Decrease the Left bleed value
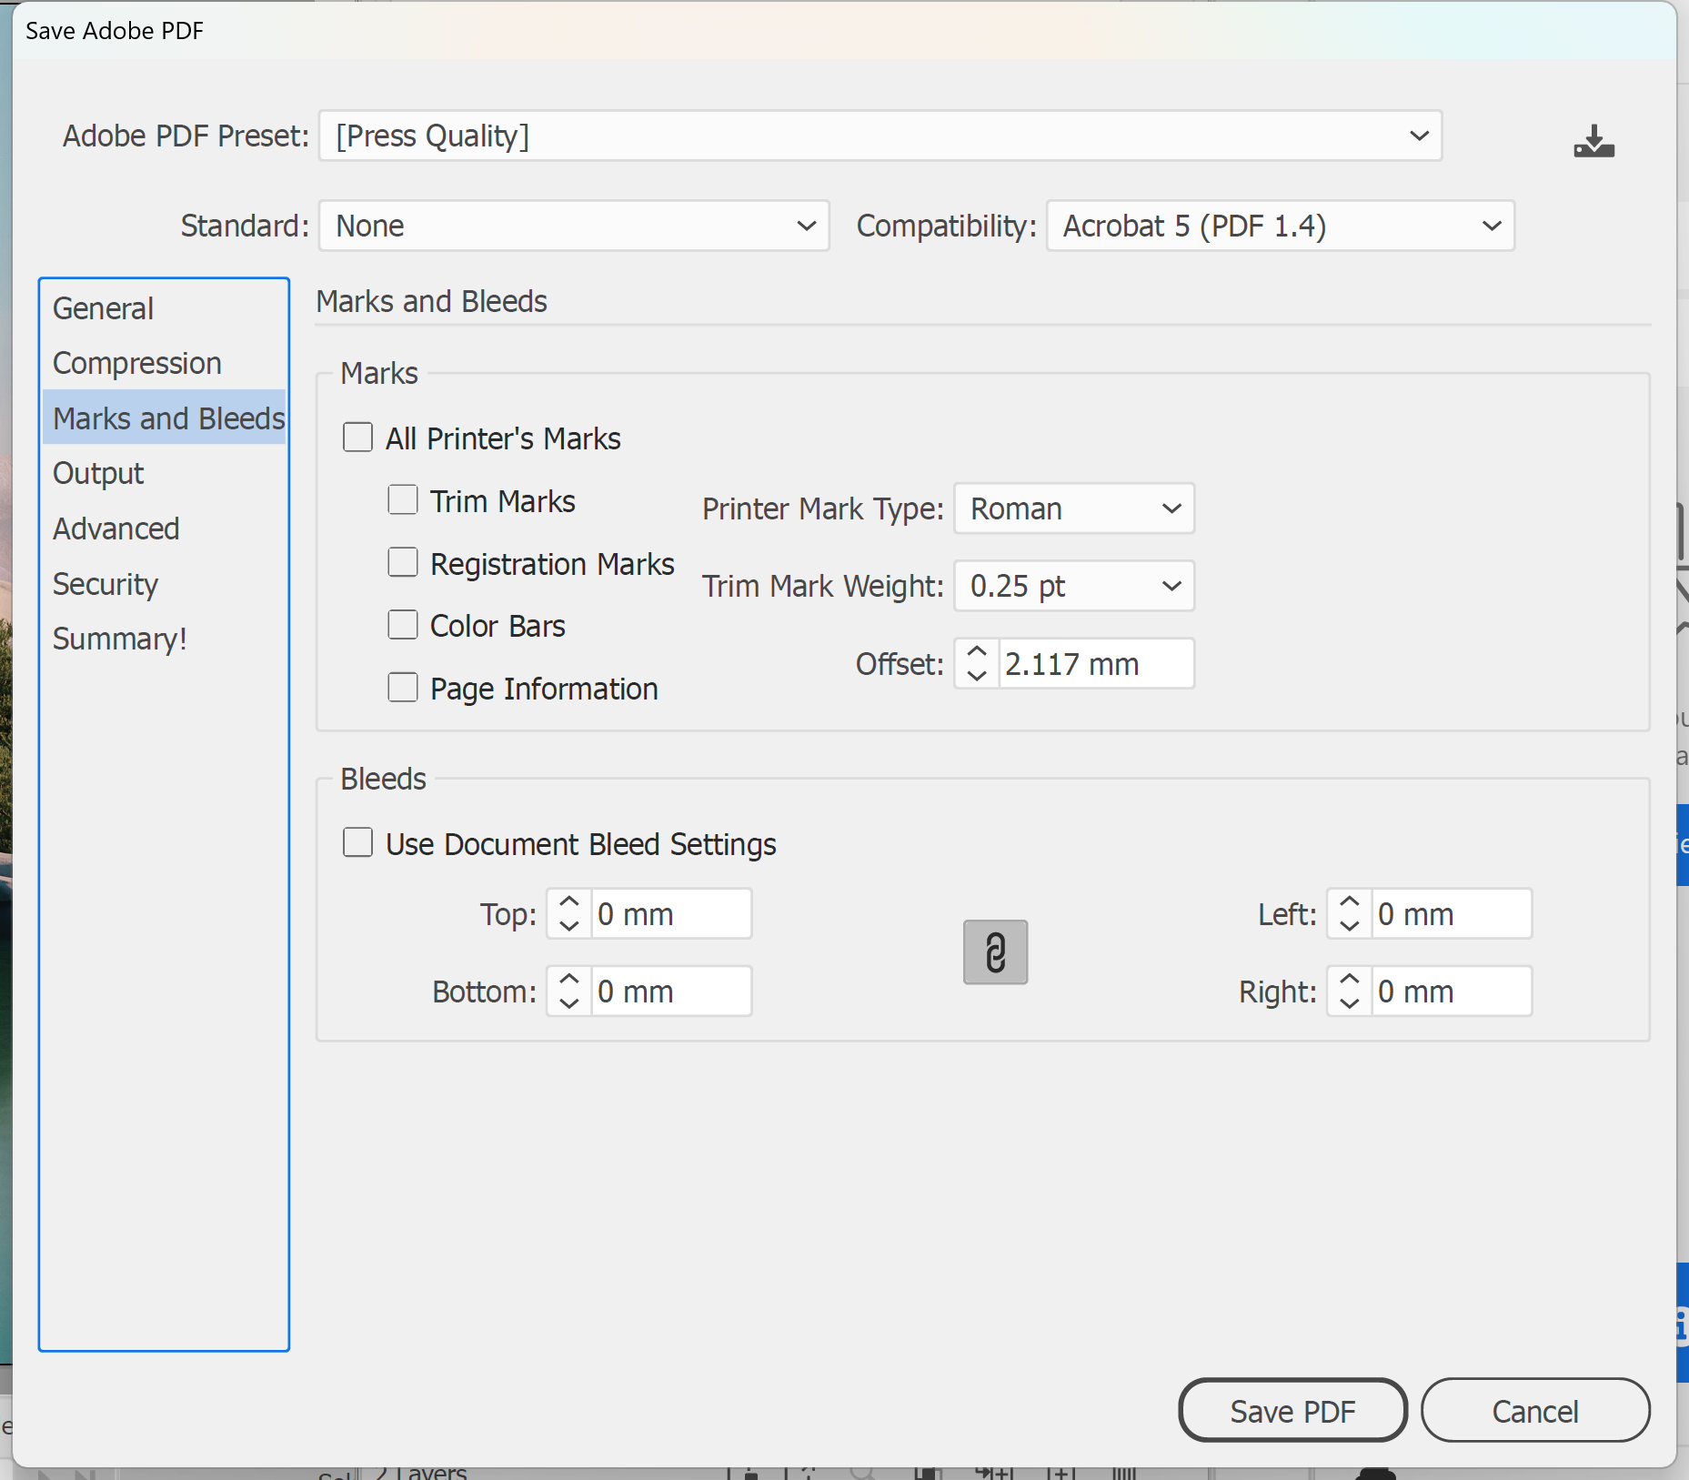Viewport: 1689px width, 1480px height. point(1350,926)
